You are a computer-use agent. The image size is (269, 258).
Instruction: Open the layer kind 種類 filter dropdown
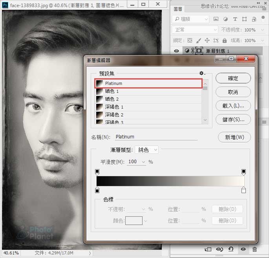pyautogui.click(x=190, y=19)
